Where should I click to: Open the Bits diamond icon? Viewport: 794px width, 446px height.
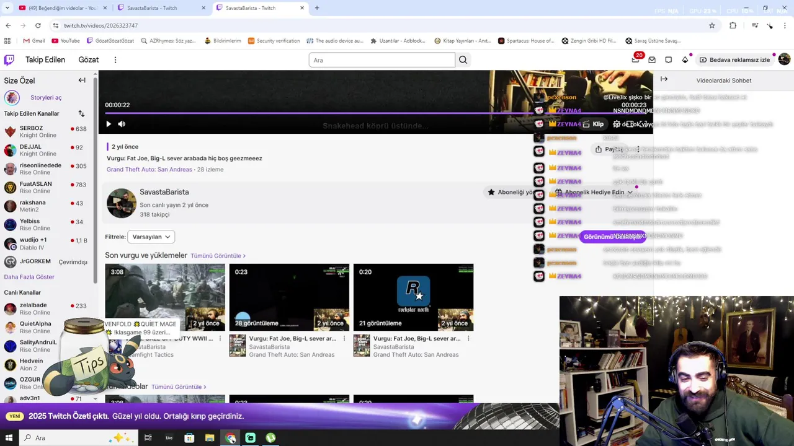click(685, 59)
